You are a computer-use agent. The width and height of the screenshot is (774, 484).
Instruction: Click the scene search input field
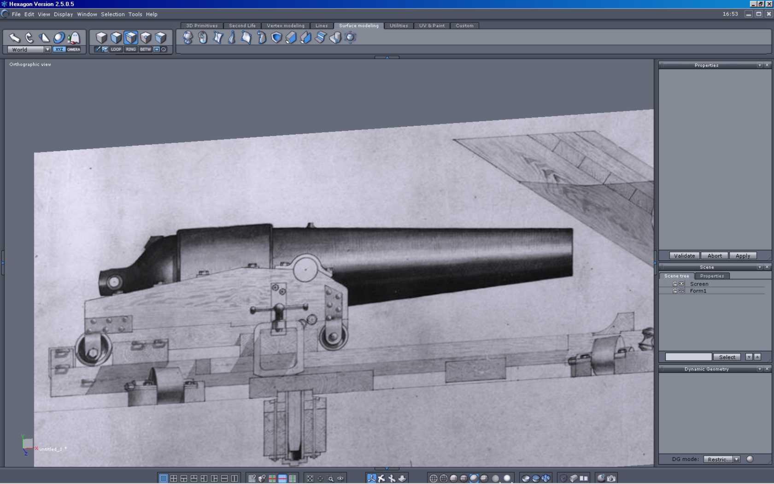[688, 357]
